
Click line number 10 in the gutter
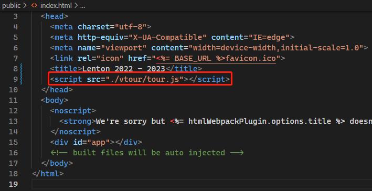[x=13, y=90]
